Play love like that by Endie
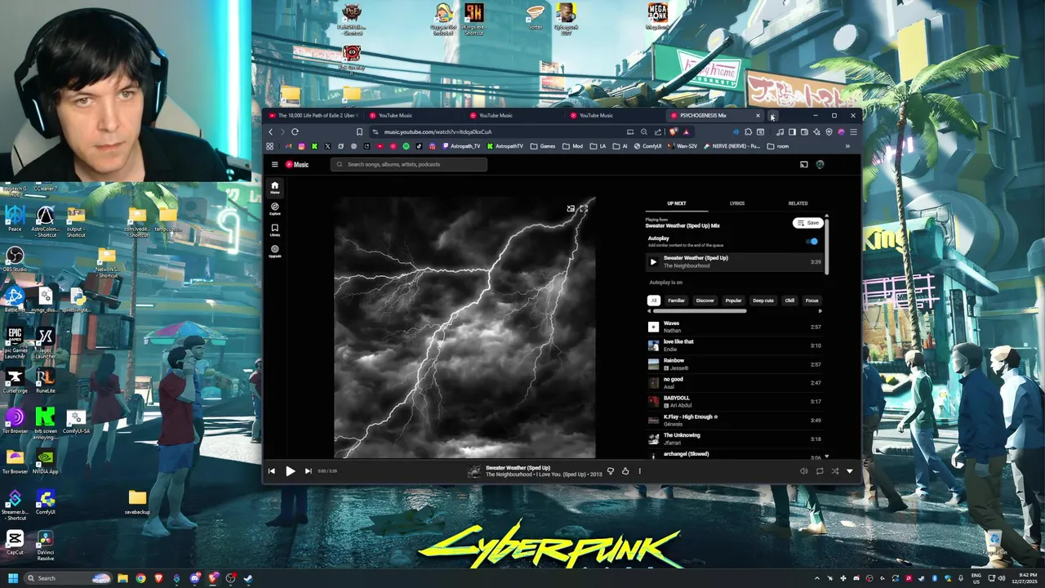Viewport: 1045px width, 588px height. click(735, 345)
